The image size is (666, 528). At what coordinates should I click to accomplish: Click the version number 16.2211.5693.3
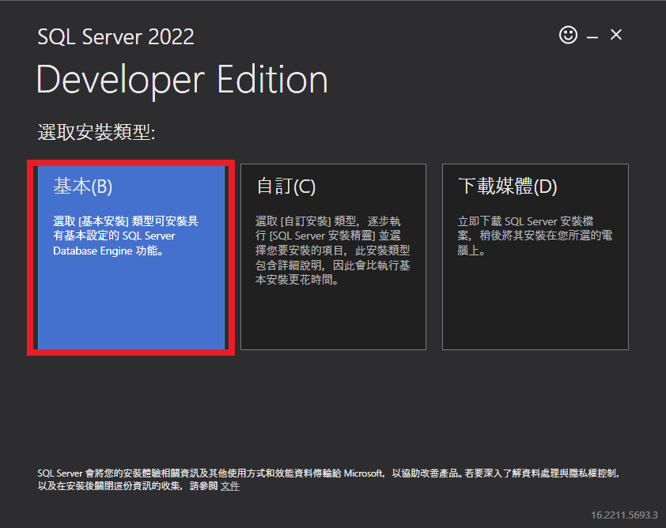624,515
